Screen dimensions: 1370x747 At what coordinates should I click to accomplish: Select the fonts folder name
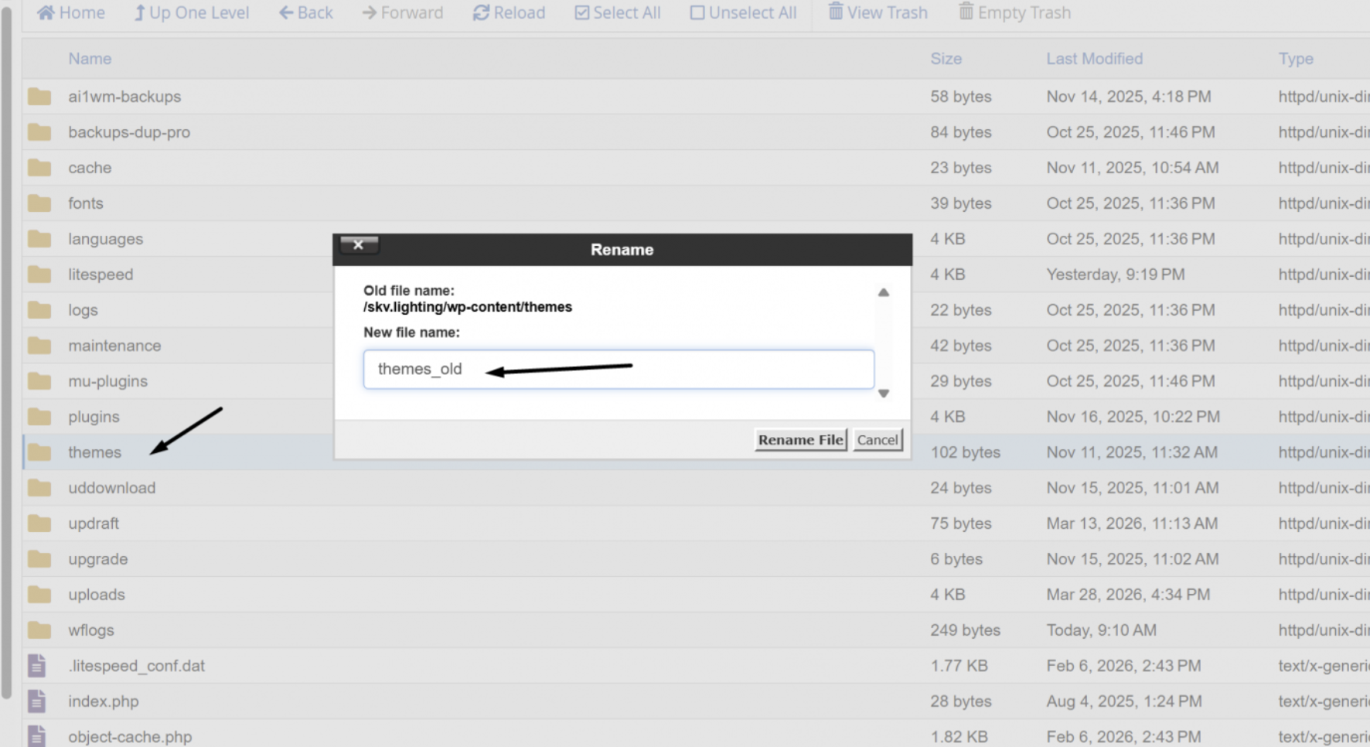point(86,203)
